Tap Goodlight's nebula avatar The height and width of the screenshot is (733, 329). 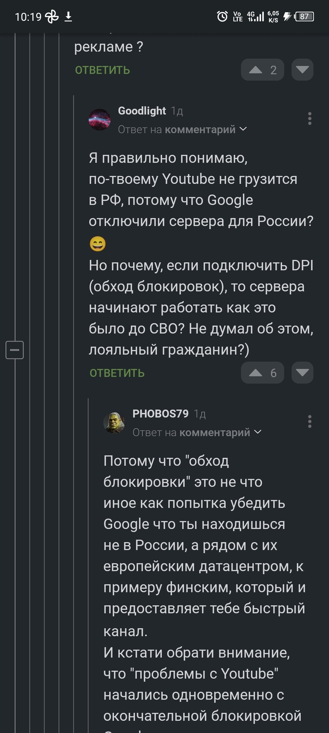(100, 120)
